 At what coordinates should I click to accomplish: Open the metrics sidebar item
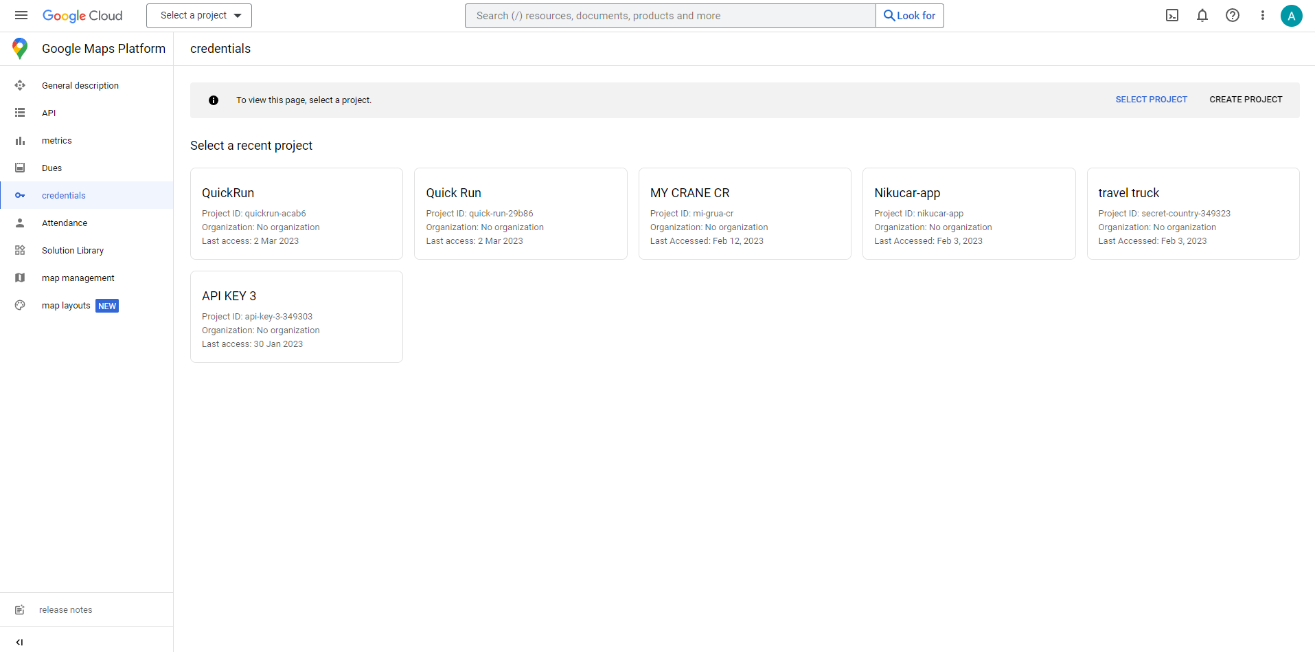(x=56, y=140)
